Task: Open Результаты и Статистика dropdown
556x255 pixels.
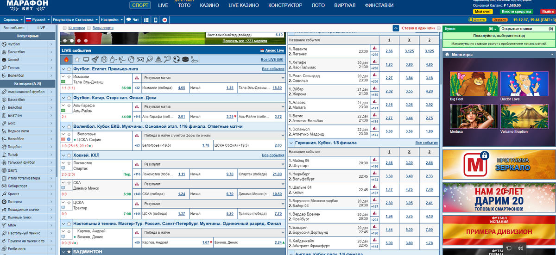Action: [75, 20]
